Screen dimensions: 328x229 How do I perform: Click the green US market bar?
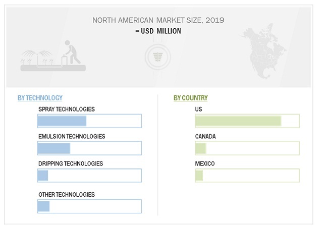click(238, 121)
